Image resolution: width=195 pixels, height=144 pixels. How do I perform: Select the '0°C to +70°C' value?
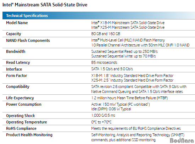click(101, 122)
